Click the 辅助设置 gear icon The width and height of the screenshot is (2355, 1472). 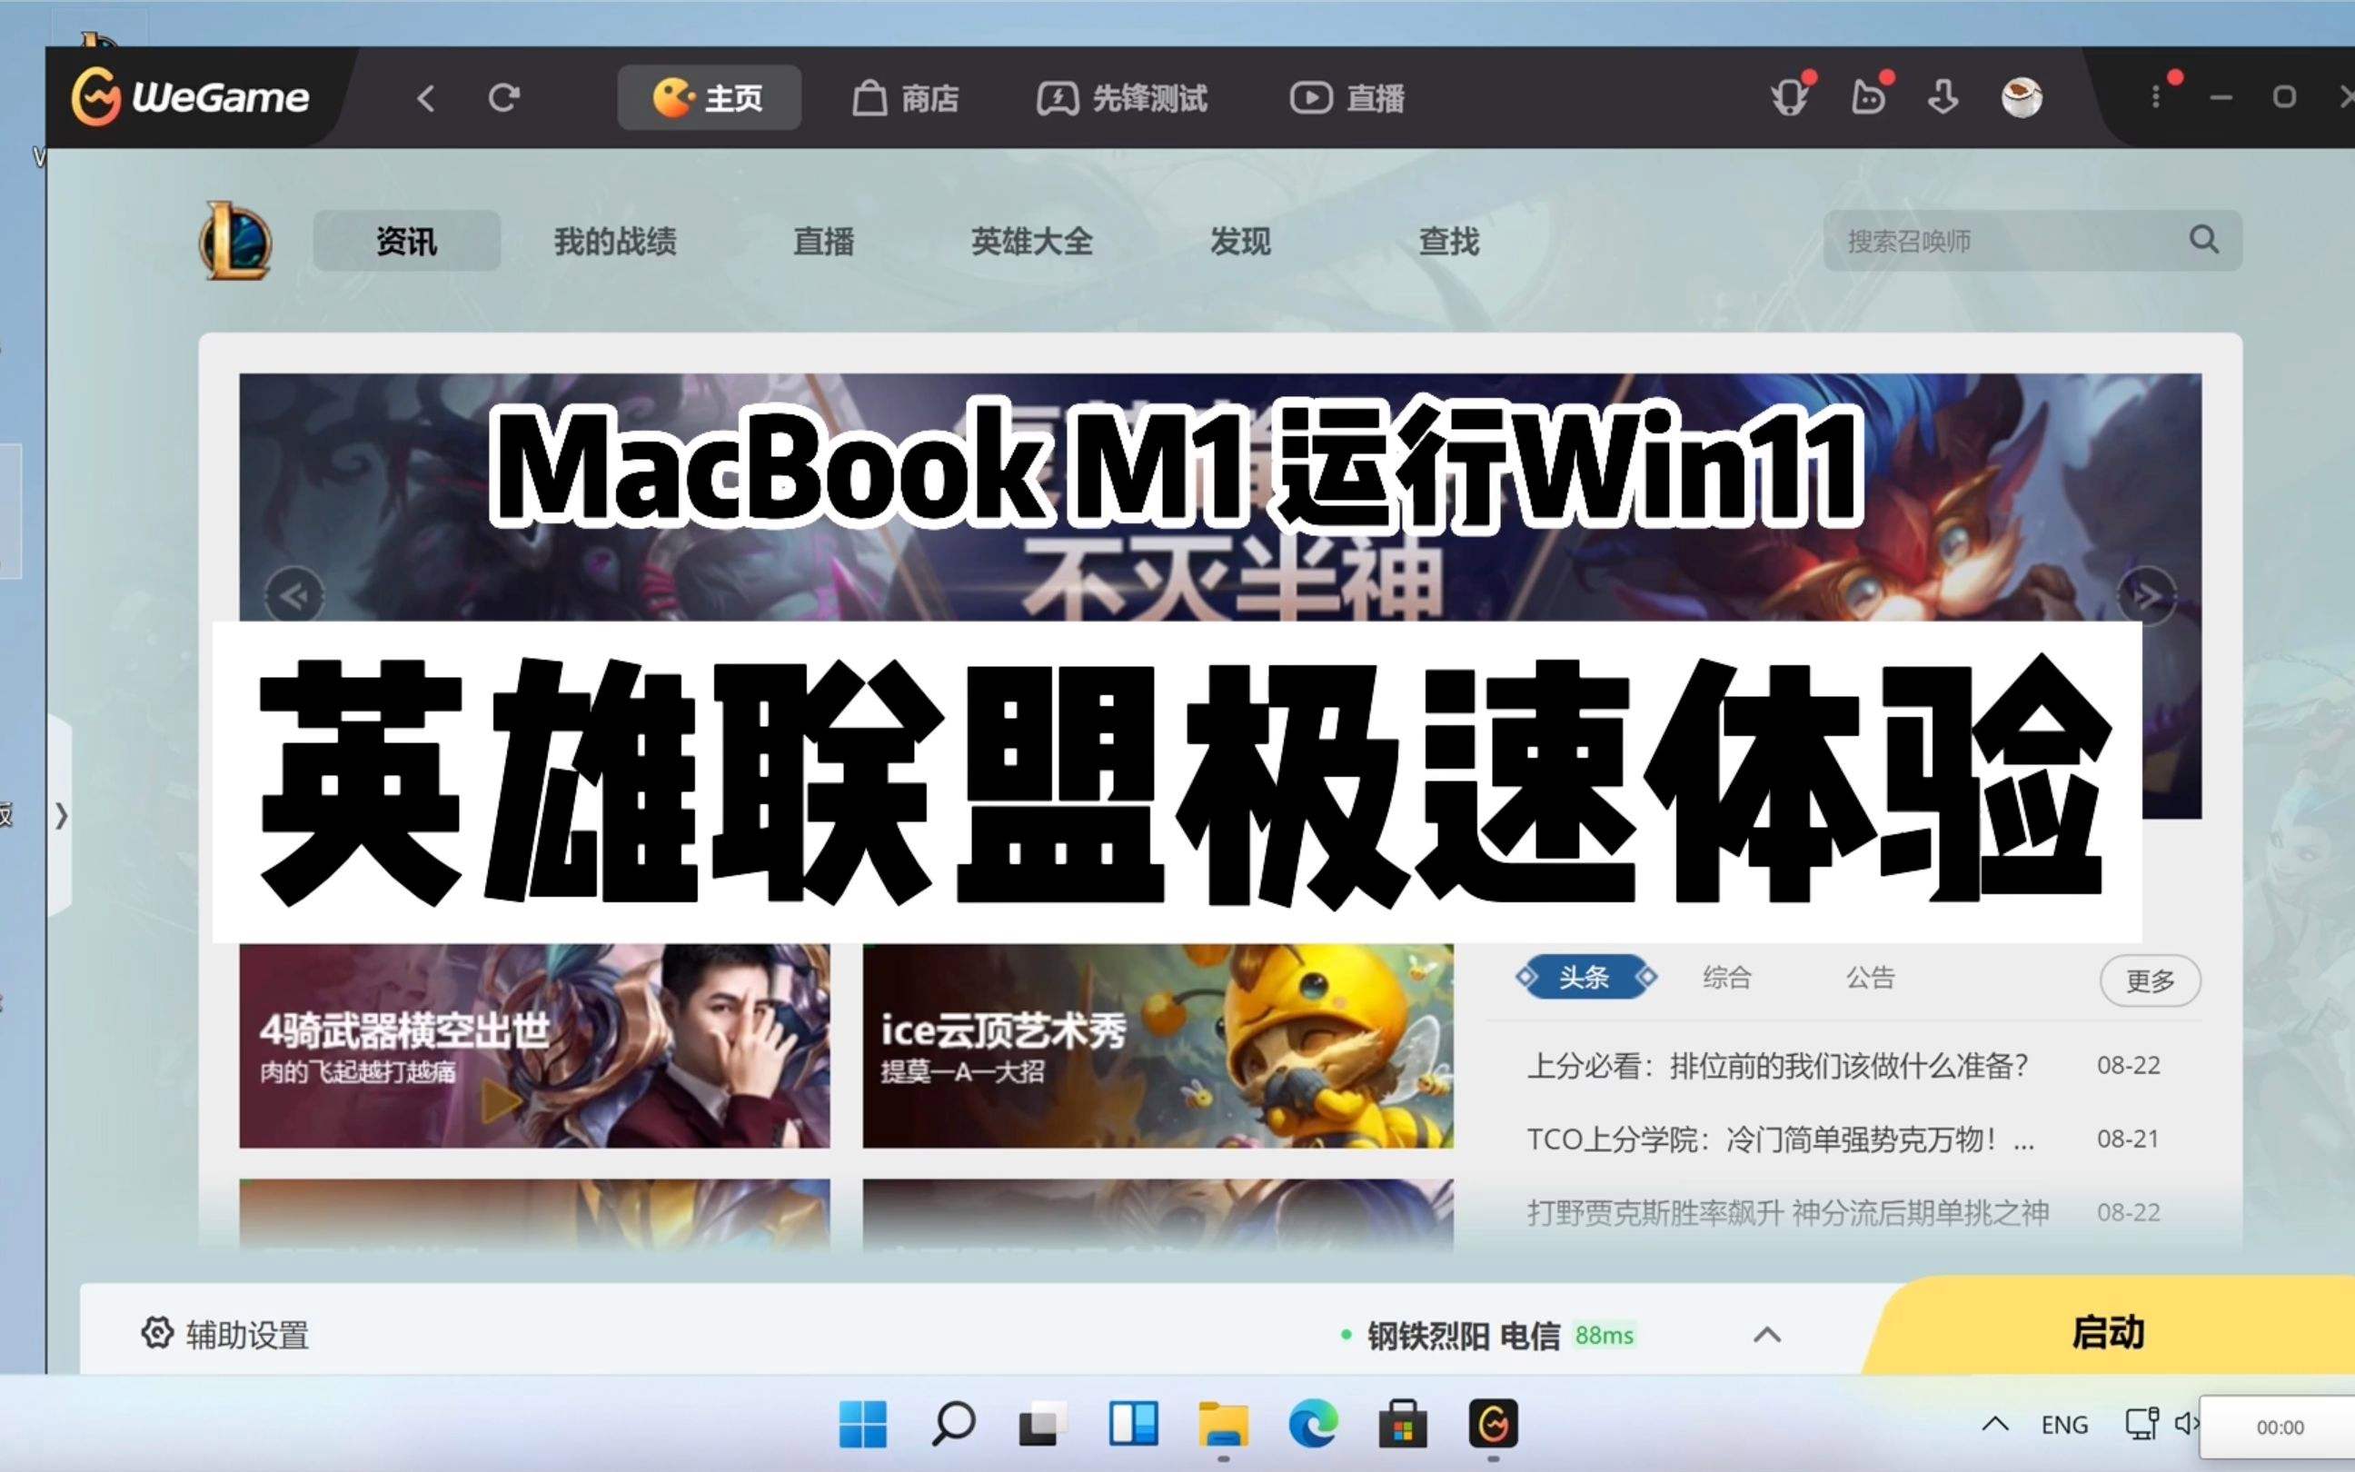pos(156,1333)
